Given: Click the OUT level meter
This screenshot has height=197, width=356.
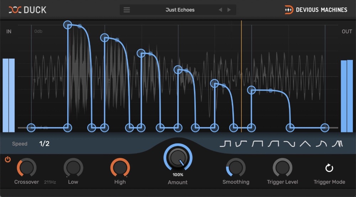Looking at the screenshot, I should click(x=347, y=96).
